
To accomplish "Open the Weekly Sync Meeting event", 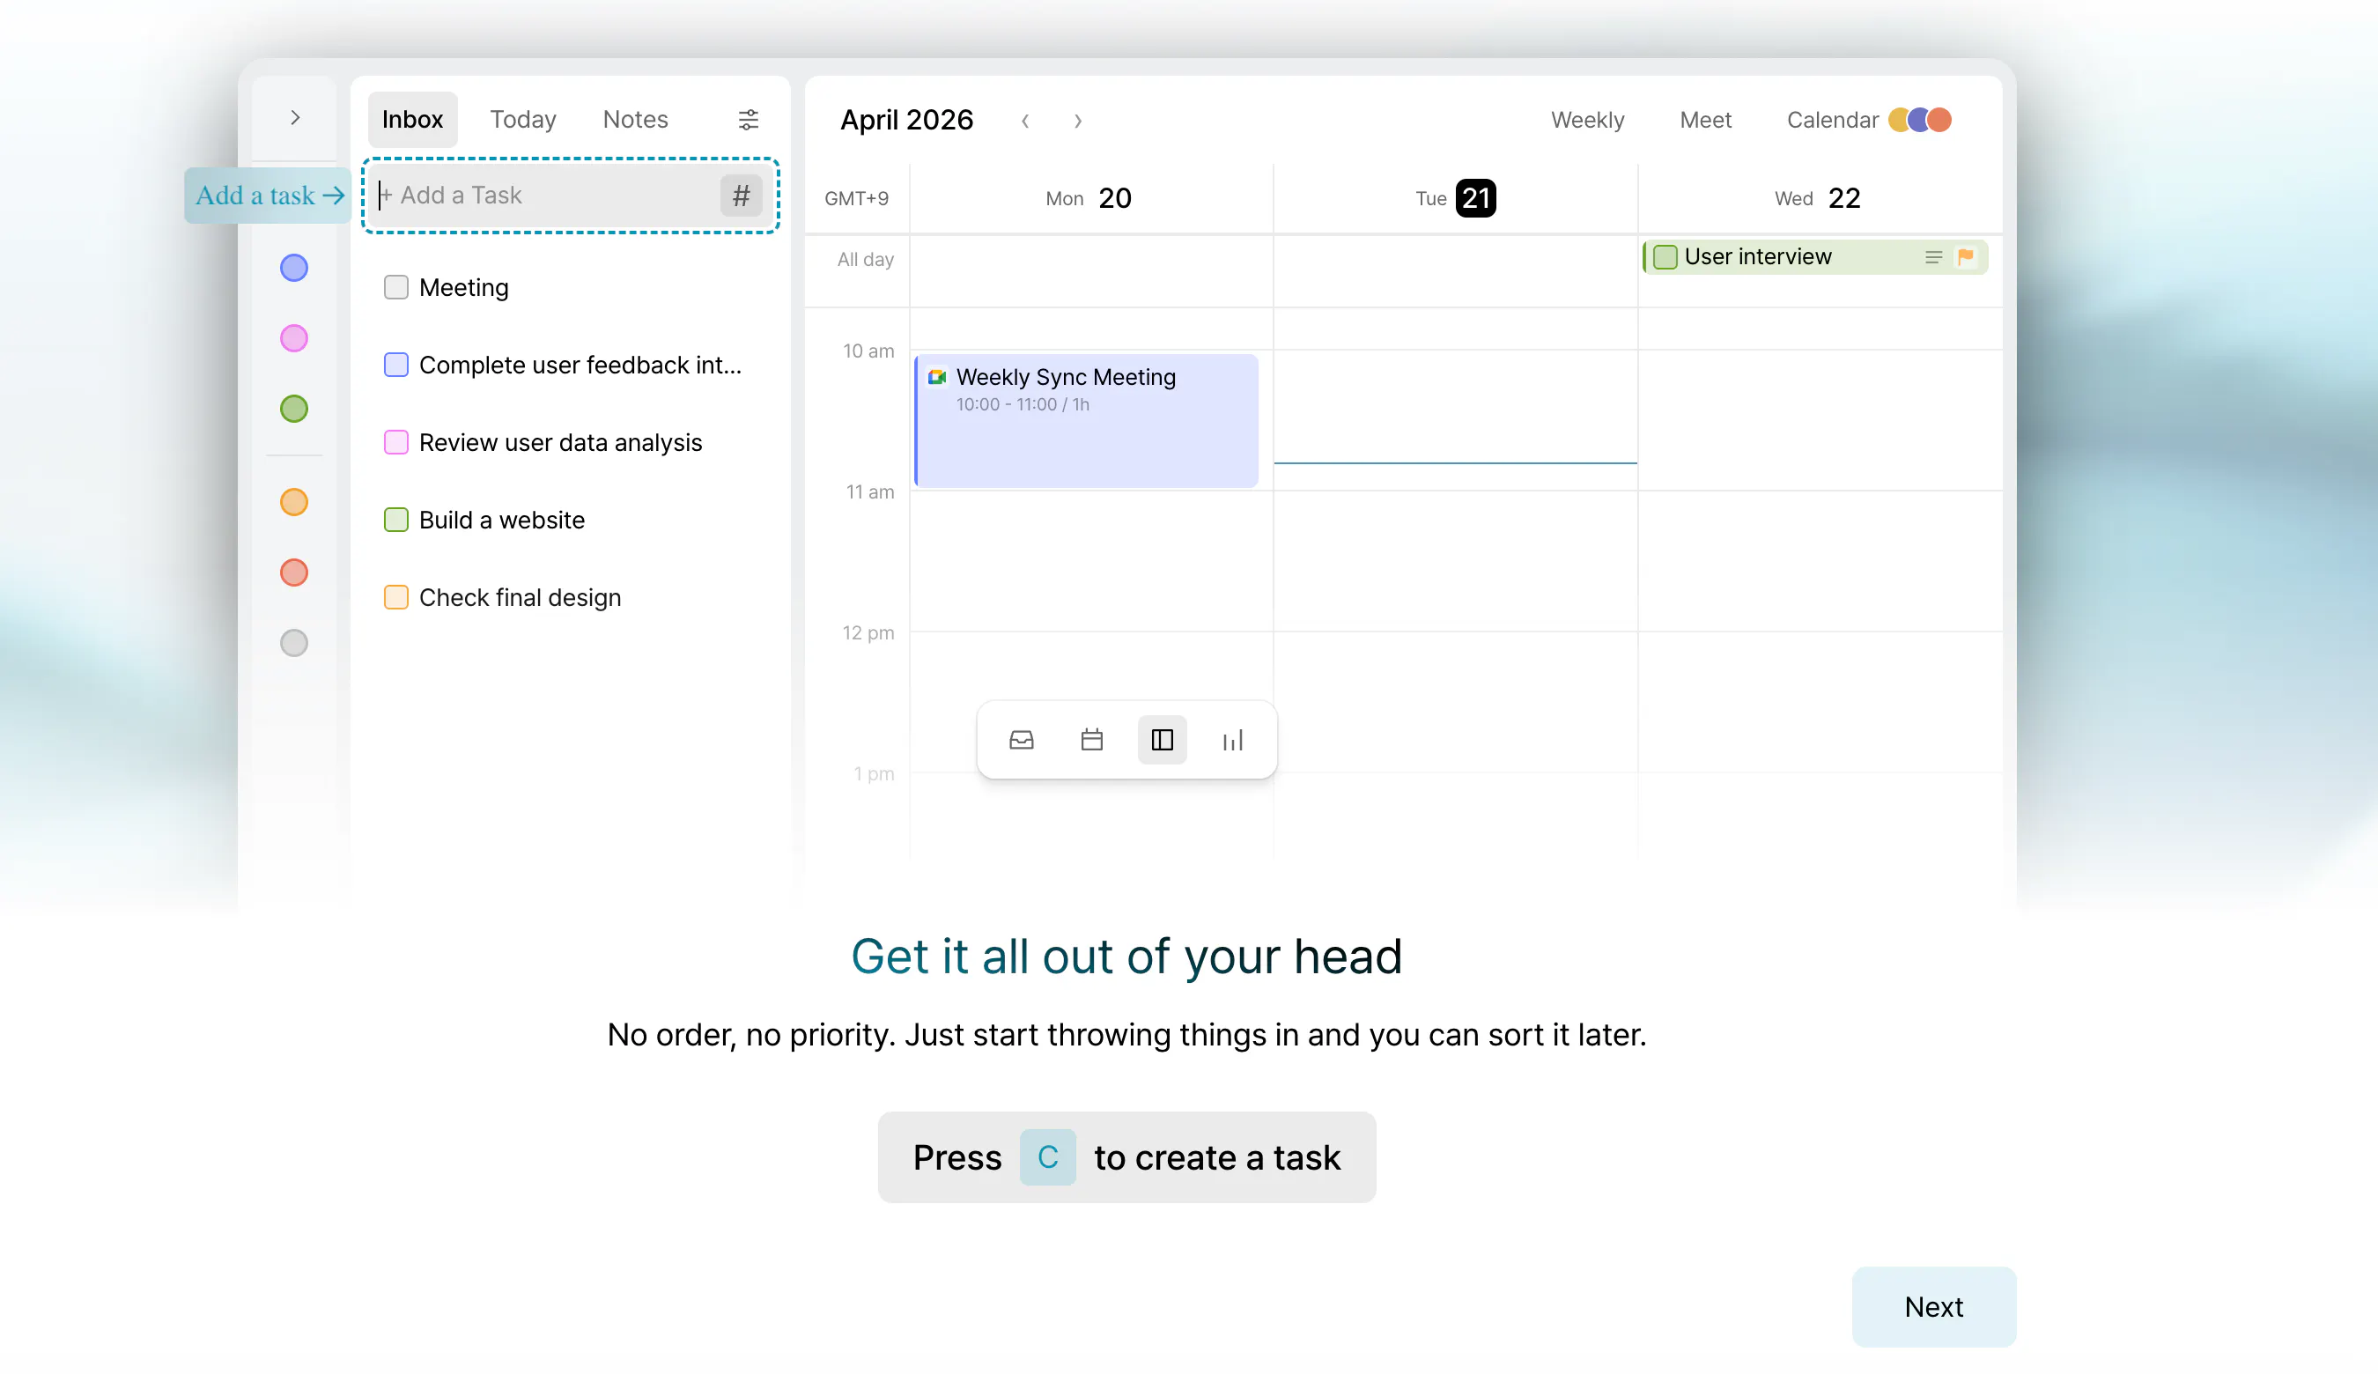I will (1086, 421).
